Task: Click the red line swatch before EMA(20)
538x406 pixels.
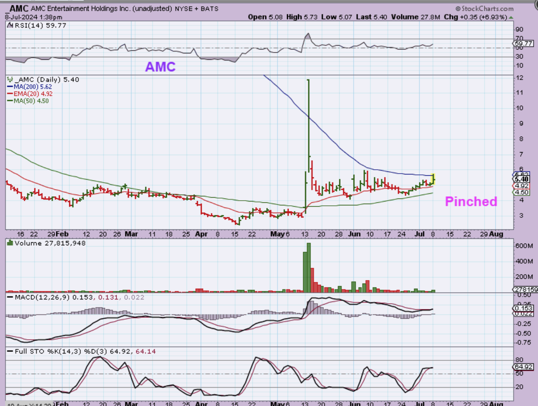Action: (x=10, y=93)
